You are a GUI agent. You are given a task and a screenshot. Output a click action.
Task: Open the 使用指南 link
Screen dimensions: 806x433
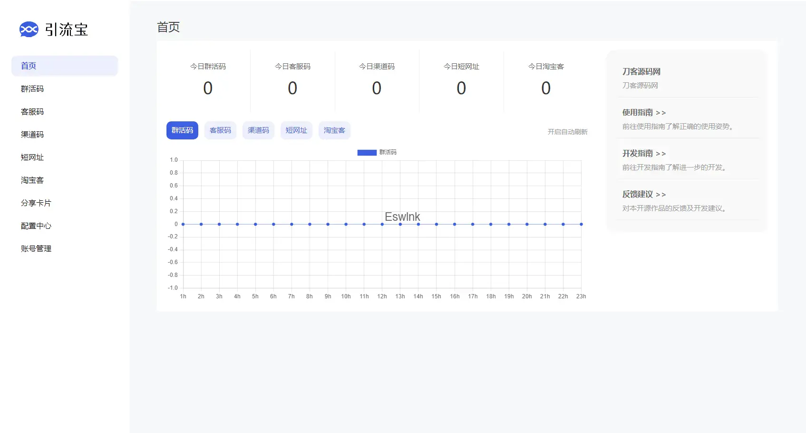point(644,113)
